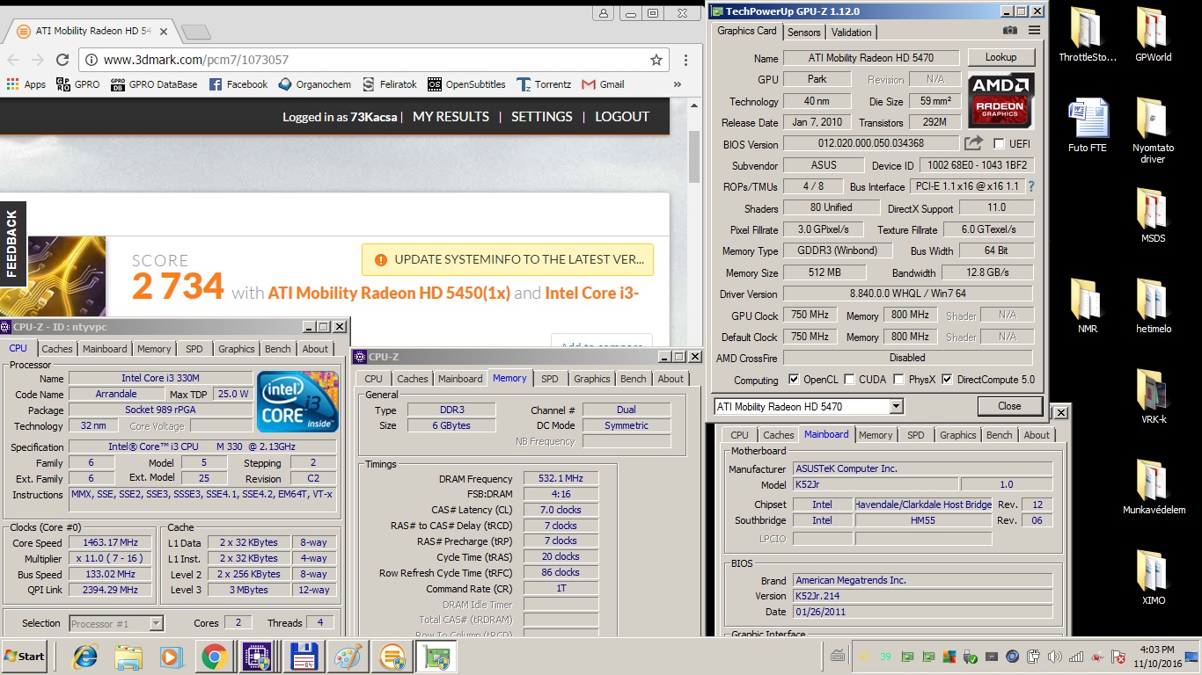The image size is (1202, 675).
Task: Open the VRK-k desktop folder
Action: tap(1153, 397)
